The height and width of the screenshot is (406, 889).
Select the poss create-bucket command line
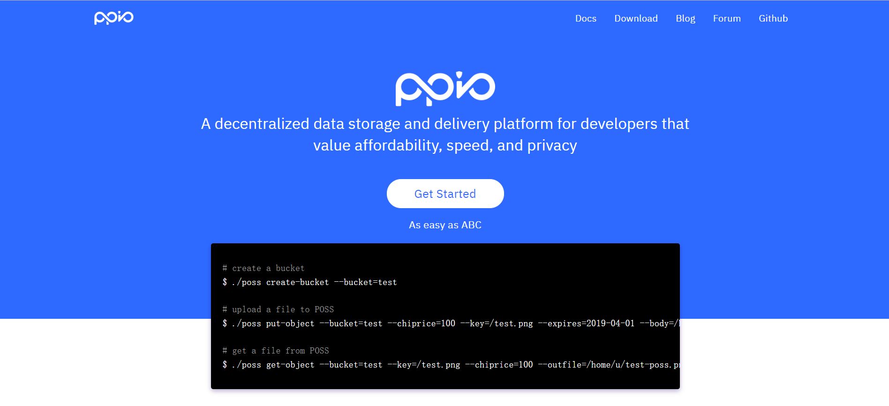pos(310,282)
